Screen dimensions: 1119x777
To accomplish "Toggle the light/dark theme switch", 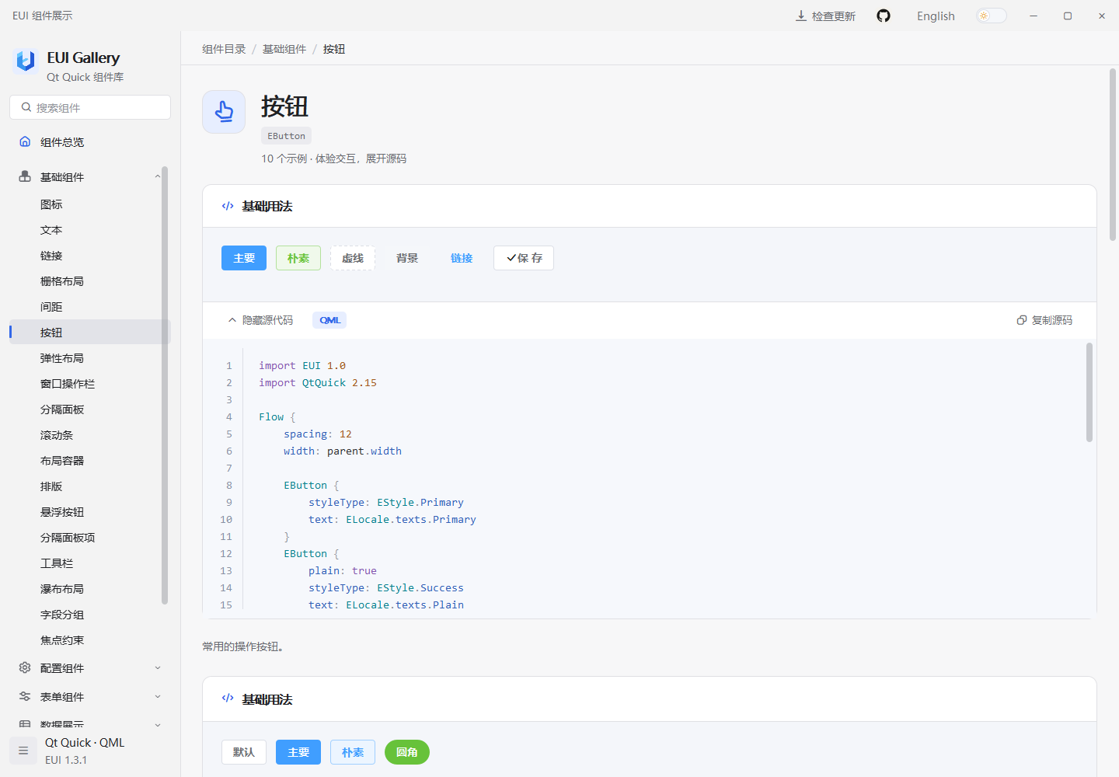I will [x=992, y=16].
